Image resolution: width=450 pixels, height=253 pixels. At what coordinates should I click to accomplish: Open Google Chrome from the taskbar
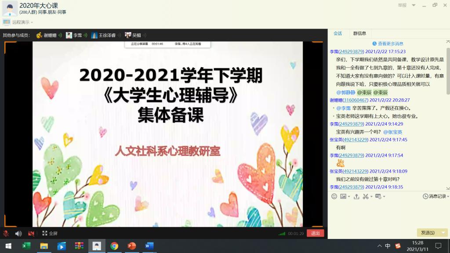114,246
